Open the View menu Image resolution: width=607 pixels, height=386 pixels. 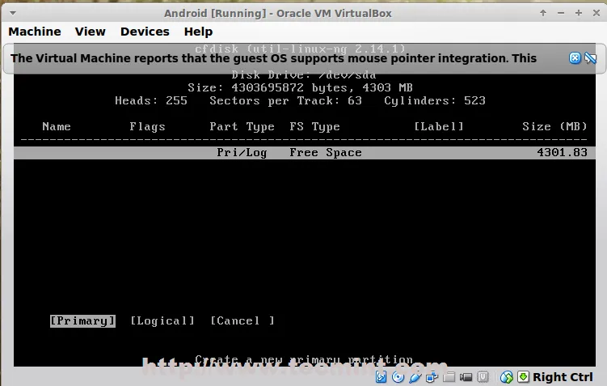pyautogui.click(x=91, y=32)
